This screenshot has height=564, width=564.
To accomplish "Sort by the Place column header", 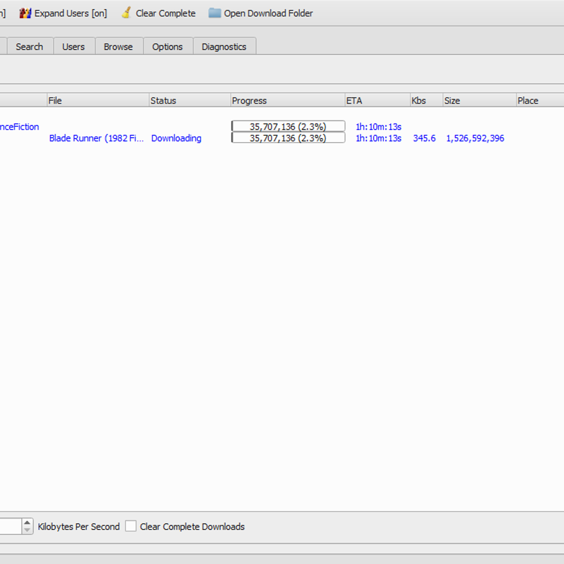I will coord(540,100).
